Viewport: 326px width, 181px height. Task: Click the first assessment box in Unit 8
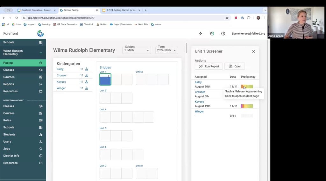(141, 173)
